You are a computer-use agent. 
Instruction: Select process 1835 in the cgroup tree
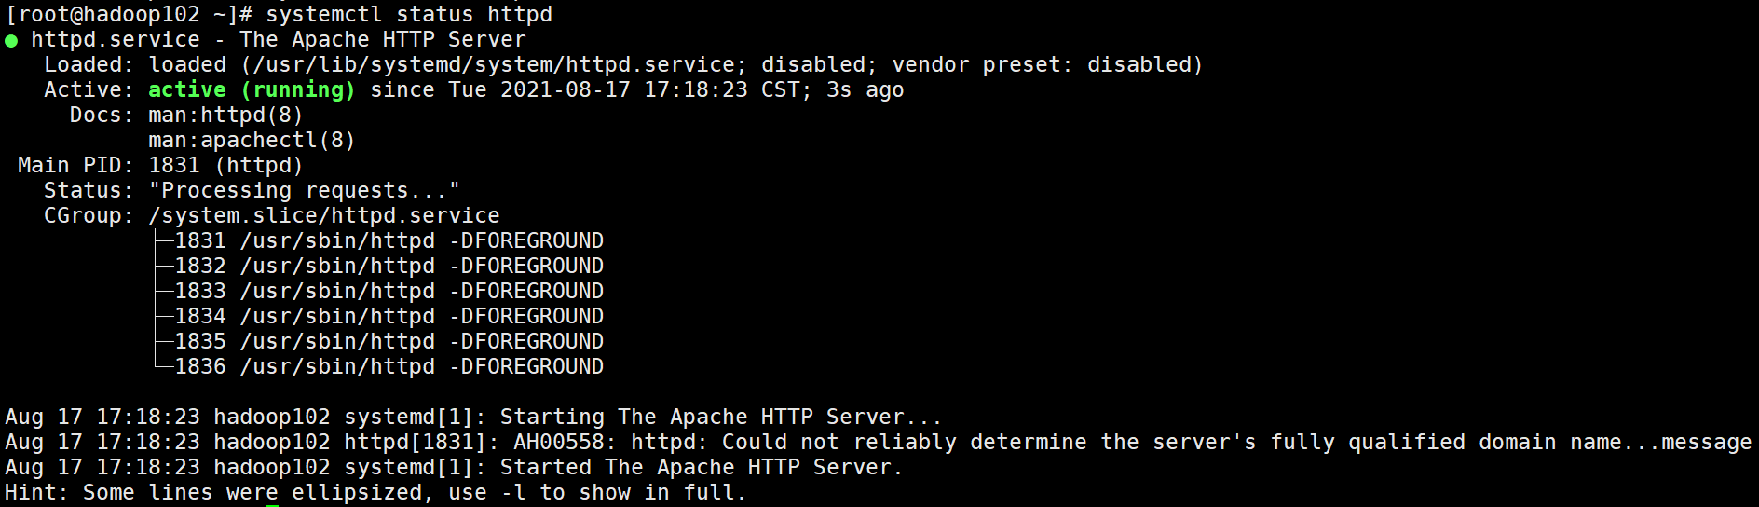click(389, 342)
